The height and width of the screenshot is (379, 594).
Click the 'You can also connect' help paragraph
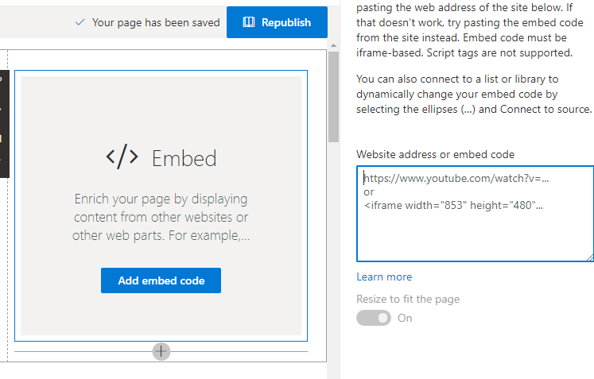pos(474,95)
